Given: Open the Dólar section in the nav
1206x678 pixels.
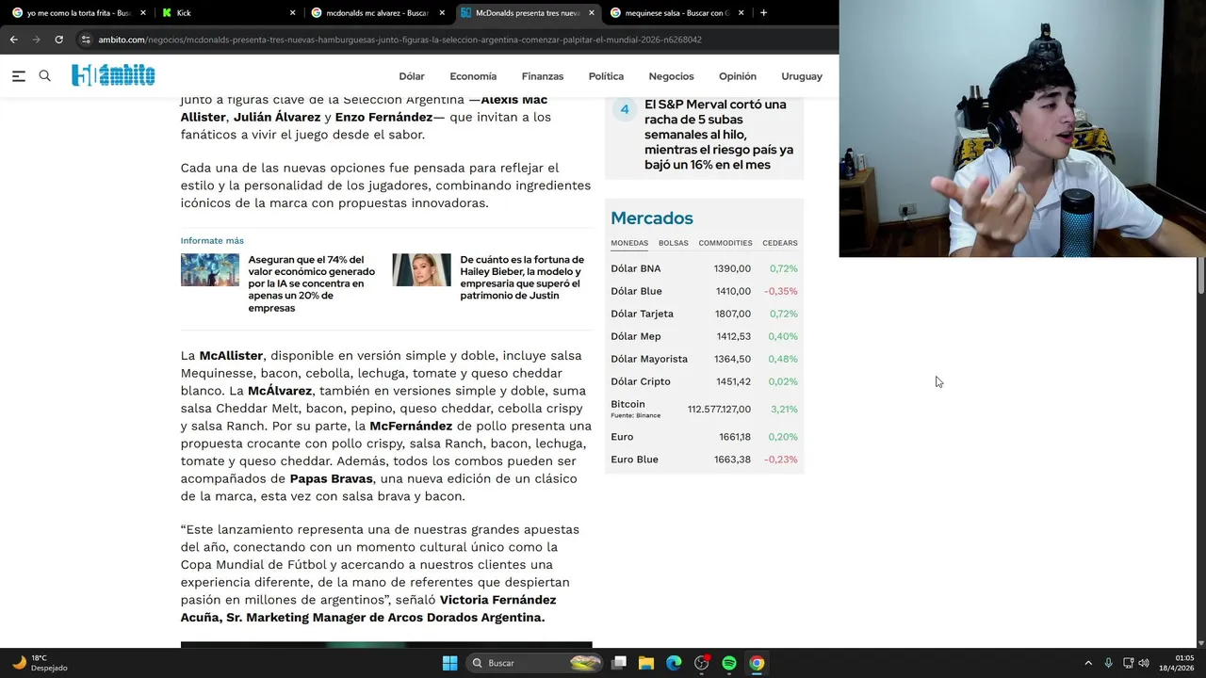Looking at the screenshot, I should [x=412, y=76].
